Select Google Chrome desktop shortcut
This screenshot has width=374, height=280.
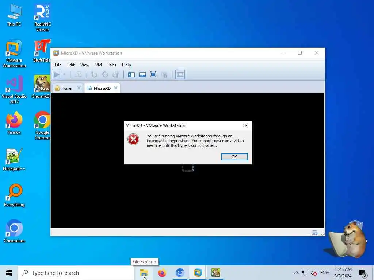pos(42,126)
